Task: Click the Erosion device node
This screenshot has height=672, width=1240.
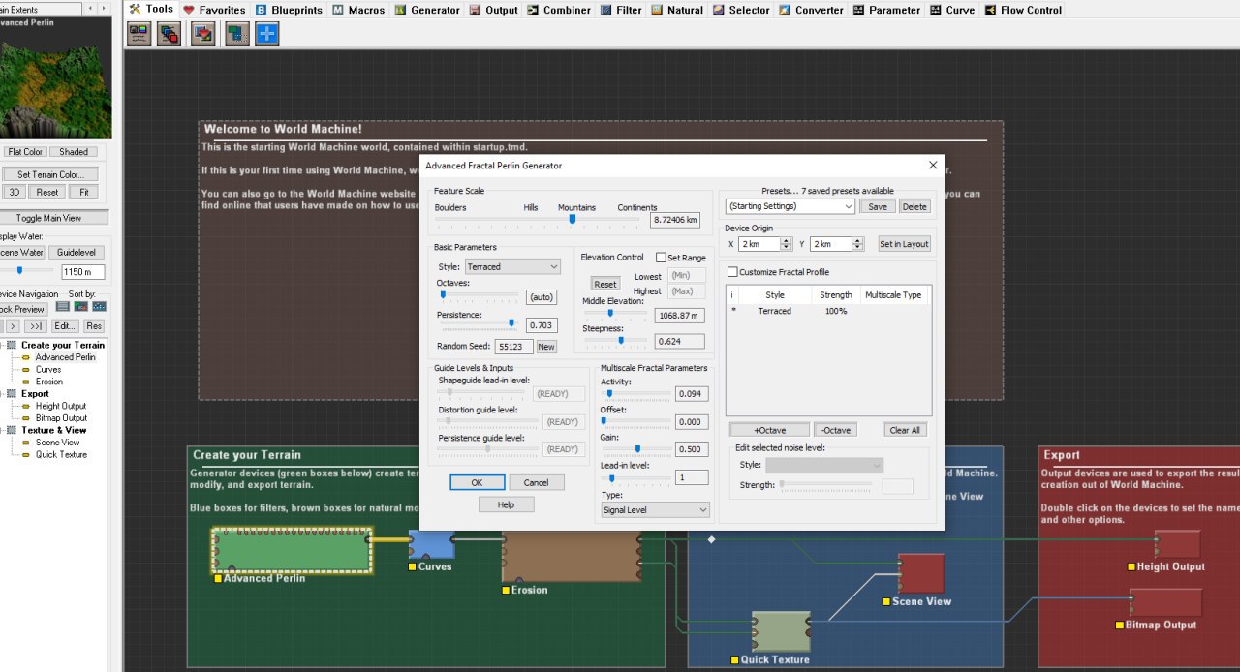Action: (570, 558)
